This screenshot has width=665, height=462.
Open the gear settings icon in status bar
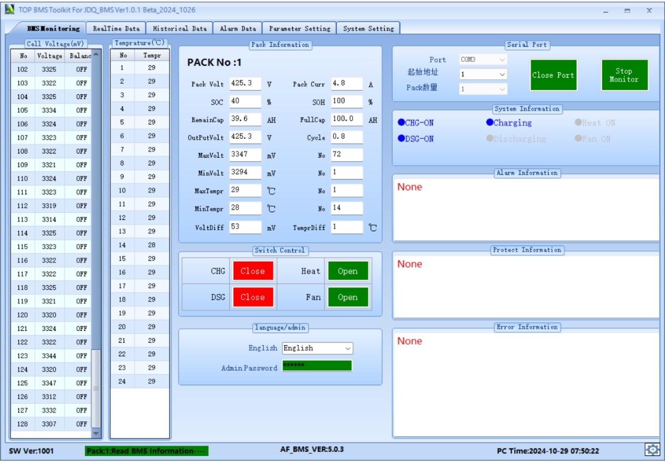[652, 449]
